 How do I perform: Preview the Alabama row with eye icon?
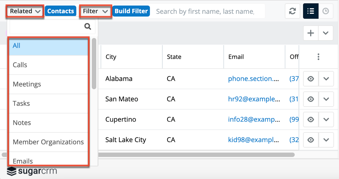tap(311, 79)
